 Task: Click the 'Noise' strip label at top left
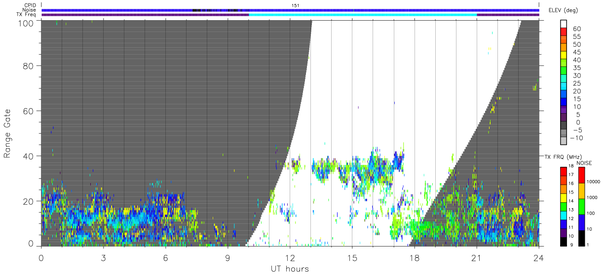pyautogui.click(x=29, y=10)
